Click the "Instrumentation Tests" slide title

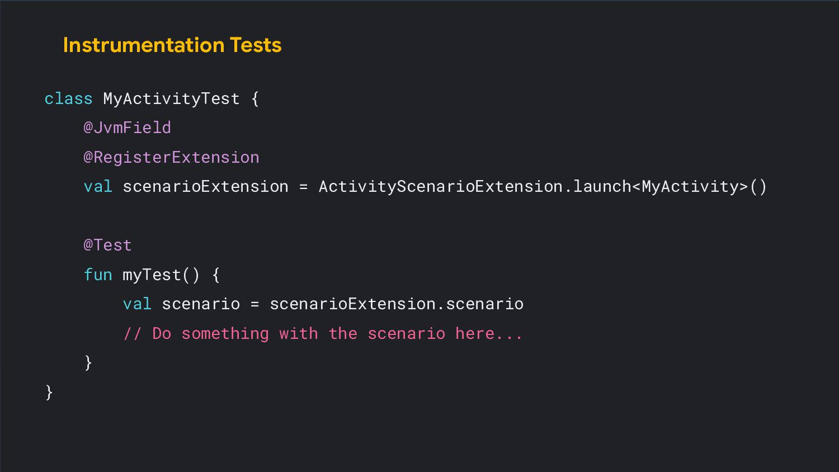(172, 45)
